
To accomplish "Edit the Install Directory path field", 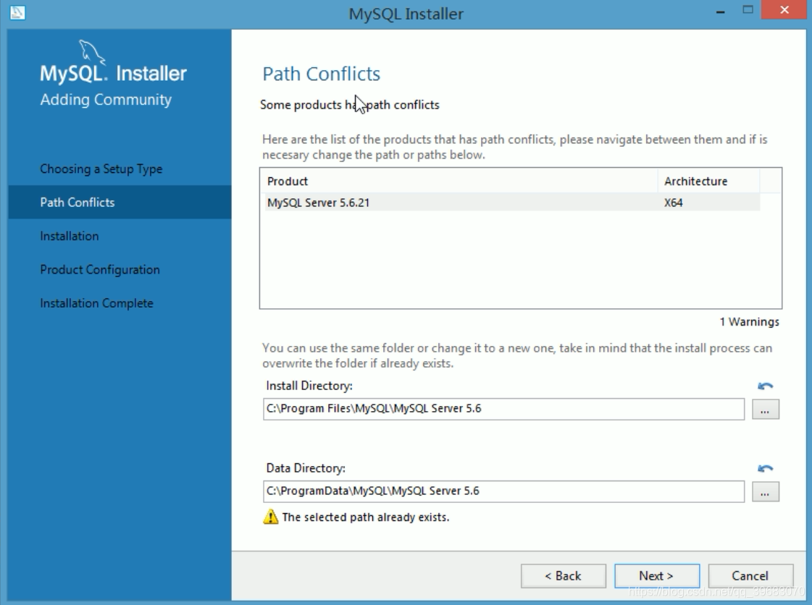I will [503, 409].
